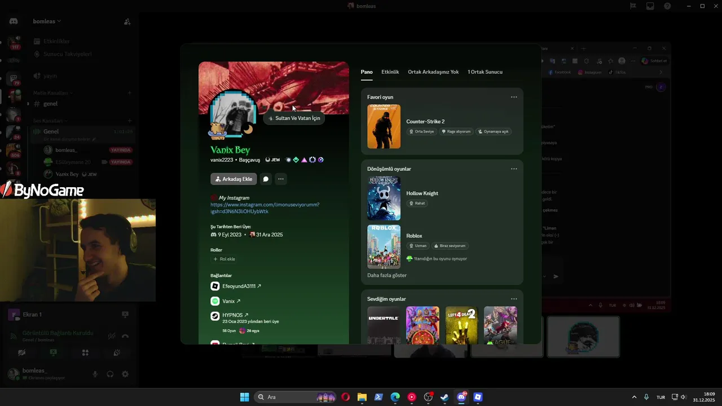Click the invite people icon next to bomleas header
The image size is (722, 406).
pos(127,21)
